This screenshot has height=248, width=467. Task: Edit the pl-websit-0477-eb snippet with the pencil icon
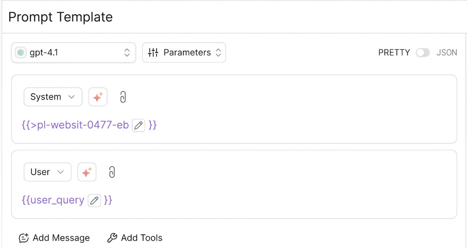(x=139, y=125)
